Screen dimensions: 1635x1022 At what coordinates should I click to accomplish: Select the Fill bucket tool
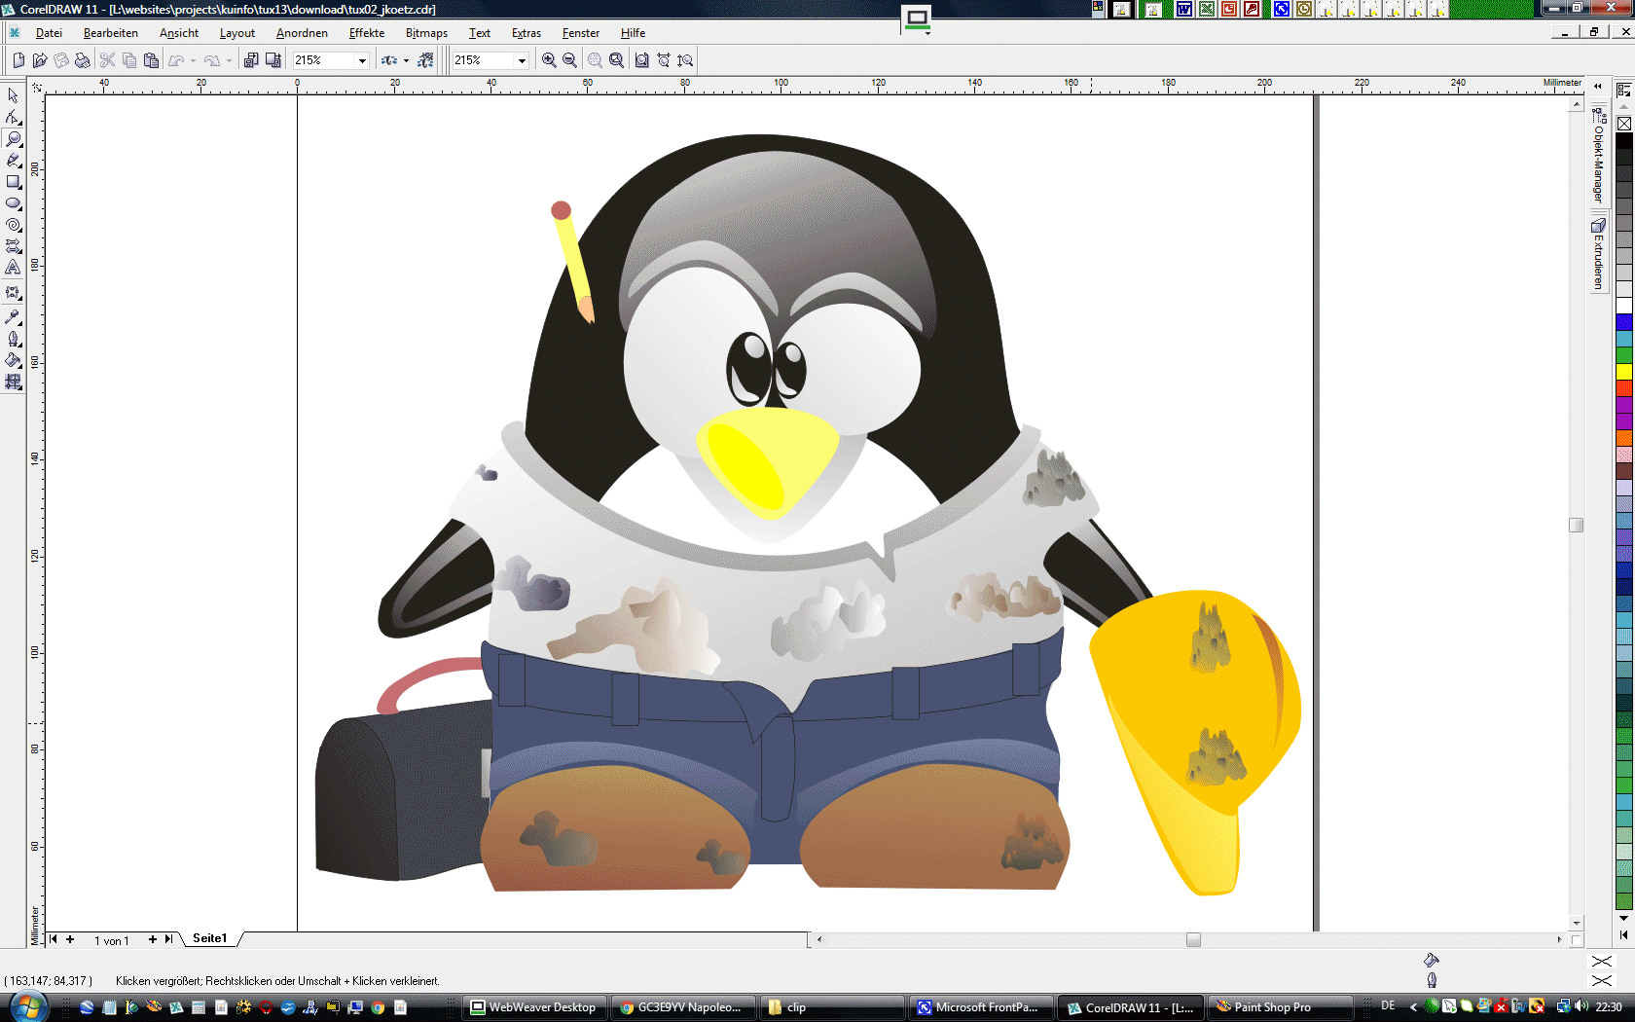click(x=13, y=360)
